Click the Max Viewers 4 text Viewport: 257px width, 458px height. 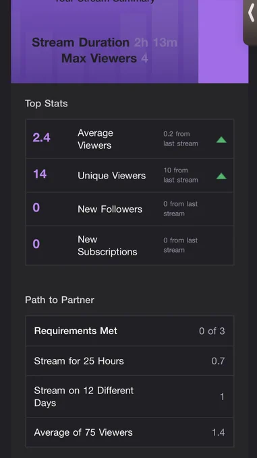(105, 58)
